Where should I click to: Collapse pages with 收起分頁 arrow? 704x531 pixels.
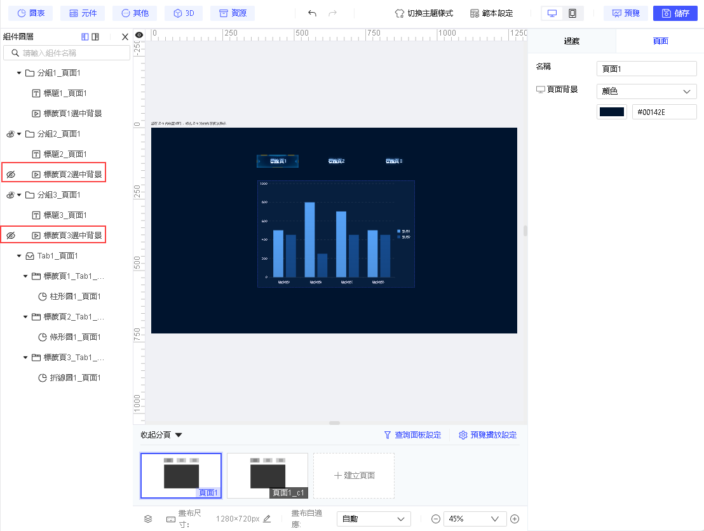(x=179, y=435)
